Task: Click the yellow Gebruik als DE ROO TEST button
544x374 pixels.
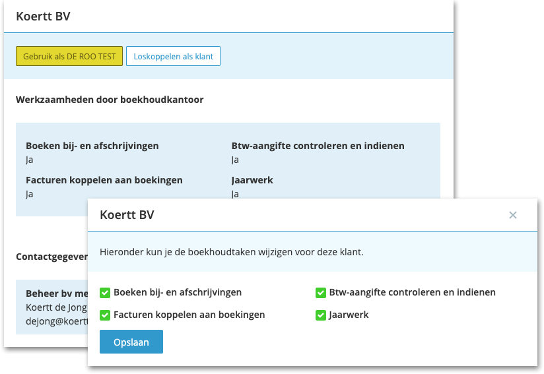Action: pyautogui.click(x=69, y=56)
